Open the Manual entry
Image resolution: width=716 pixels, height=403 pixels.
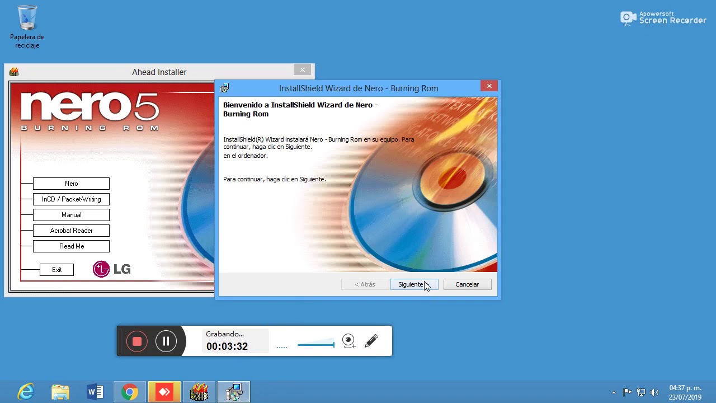point(71,215)
